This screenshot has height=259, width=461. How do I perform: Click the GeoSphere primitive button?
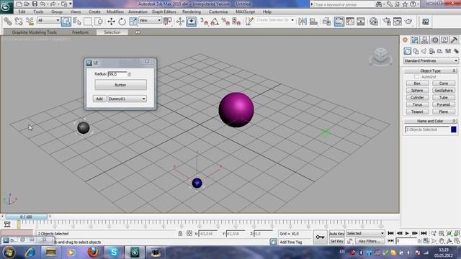coord(444,91)
